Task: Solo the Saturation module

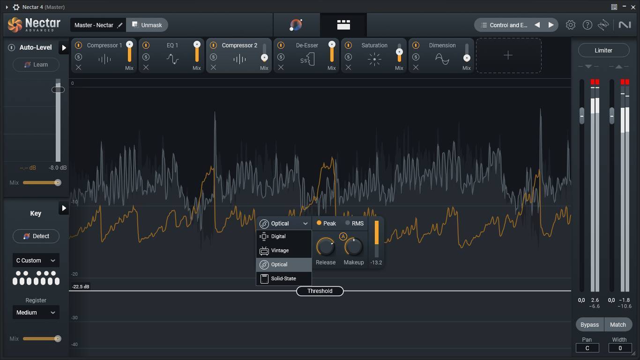Action: point(348,57)
